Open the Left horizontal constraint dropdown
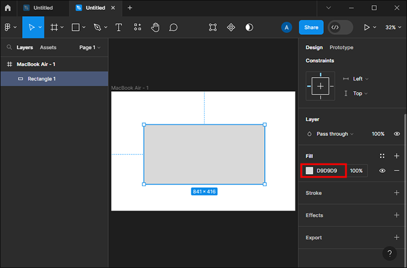The height and width of the screenshot is (268, 407). [360, 79]
